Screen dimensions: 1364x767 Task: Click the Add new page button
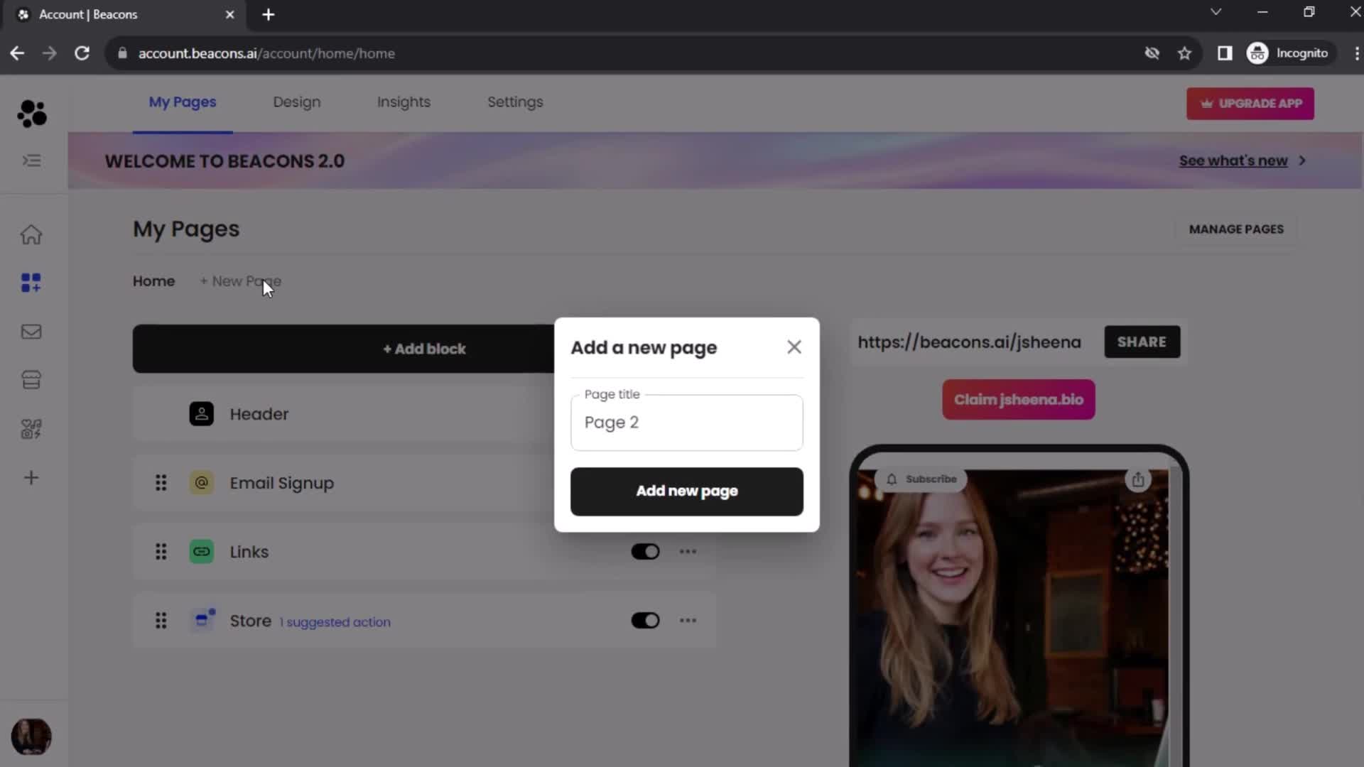[x=687, y=491]
